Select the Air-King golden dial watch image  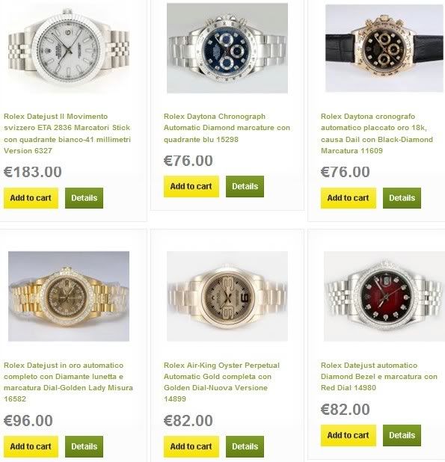coord(227,296)
